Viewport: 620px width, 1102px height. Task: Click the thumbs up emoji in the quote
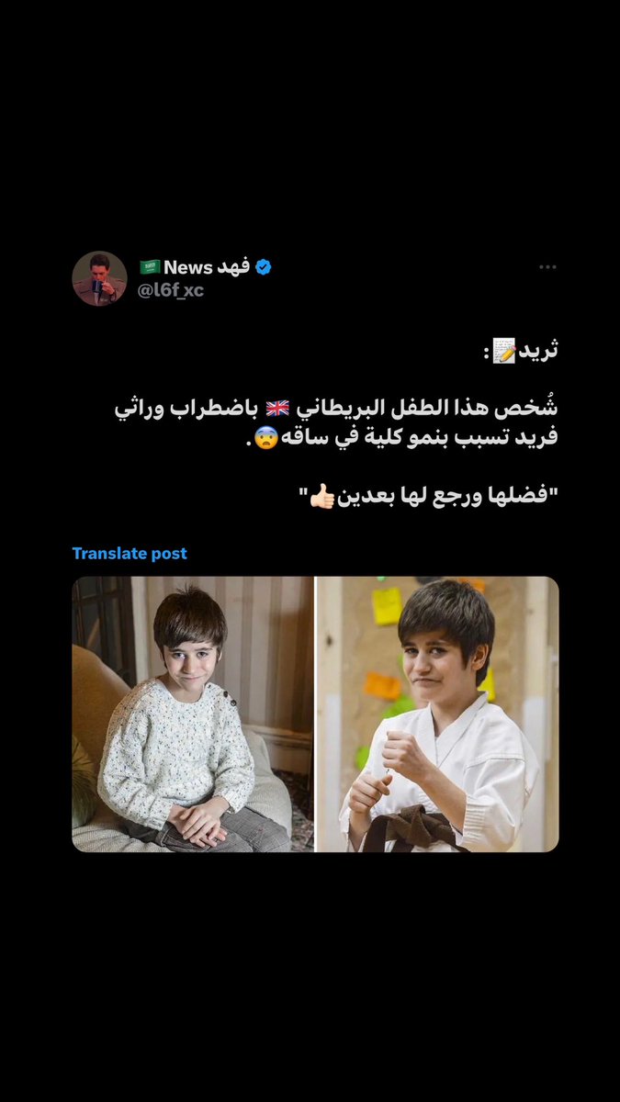[322, 498]
